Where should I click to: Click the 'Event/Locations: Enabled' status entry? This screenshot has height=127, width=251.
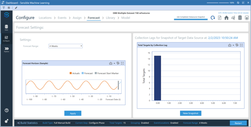click(166, 123)
